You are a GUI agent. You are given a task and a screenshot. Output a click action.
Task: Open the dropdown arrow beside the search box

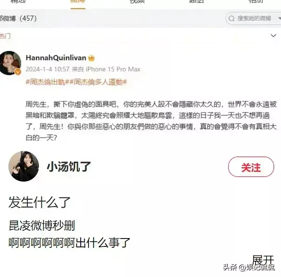(280, 18)
